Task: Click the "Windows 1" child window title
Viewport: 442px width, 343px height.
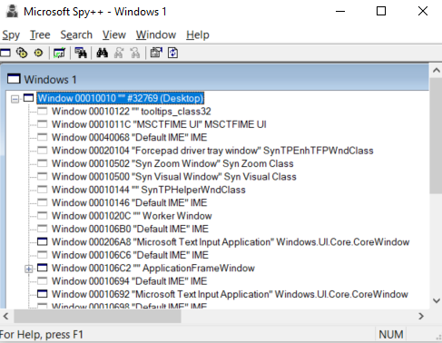Action: click(x=50, y=79)
